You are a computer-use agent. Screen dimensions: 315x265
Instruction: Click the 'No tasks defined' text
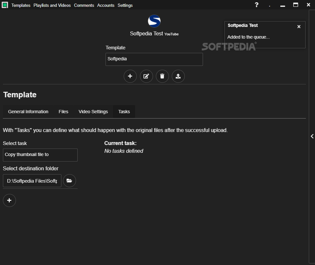(x=123, y=151)
